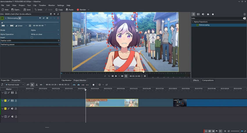Select the Rotoscoping item in the effects list
Viewport: 247px width, 133px height.
[204, 25]
